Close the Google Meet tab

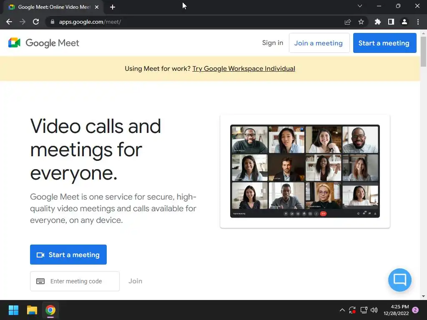tap(97, 7)
